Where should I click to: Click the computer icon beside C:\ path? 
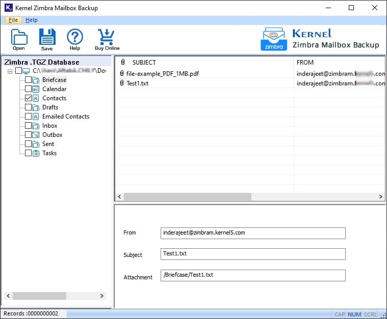(26, 71)
